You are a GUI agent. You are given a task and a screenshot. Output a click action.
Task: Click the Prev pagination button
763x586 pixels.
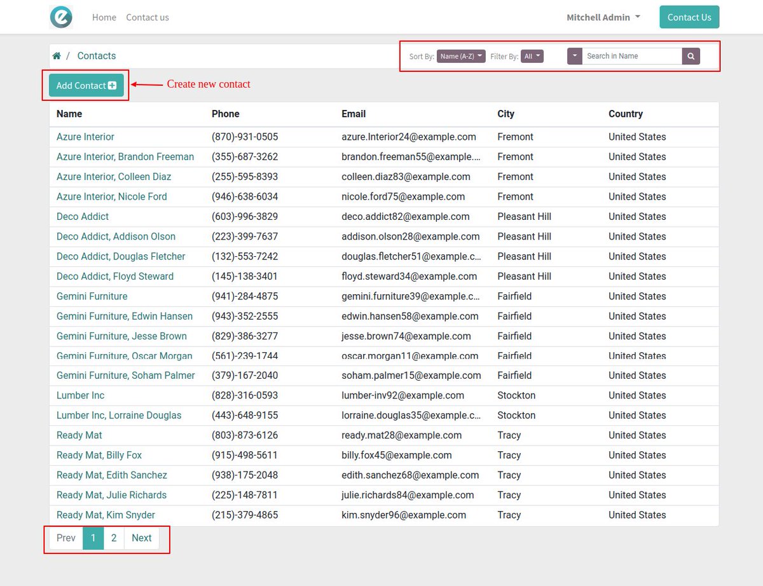[x=66, y=538]
